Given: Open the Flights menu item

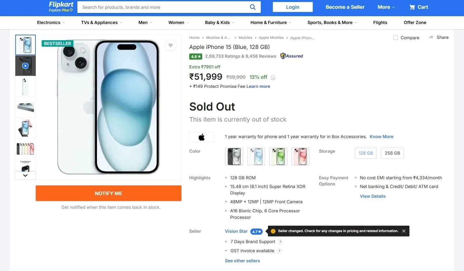Looking at the screenshot, I should point(380,22).
